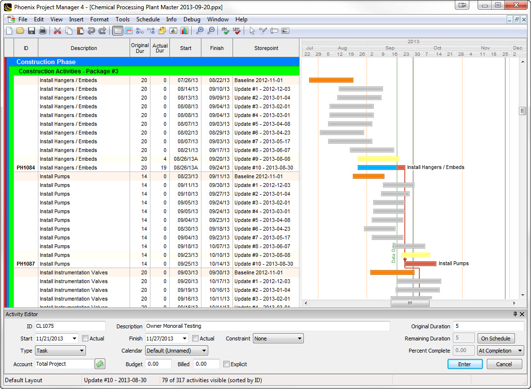531x389 pixels.
Task: Open a project with the folder icon
Action: [20, 31]
